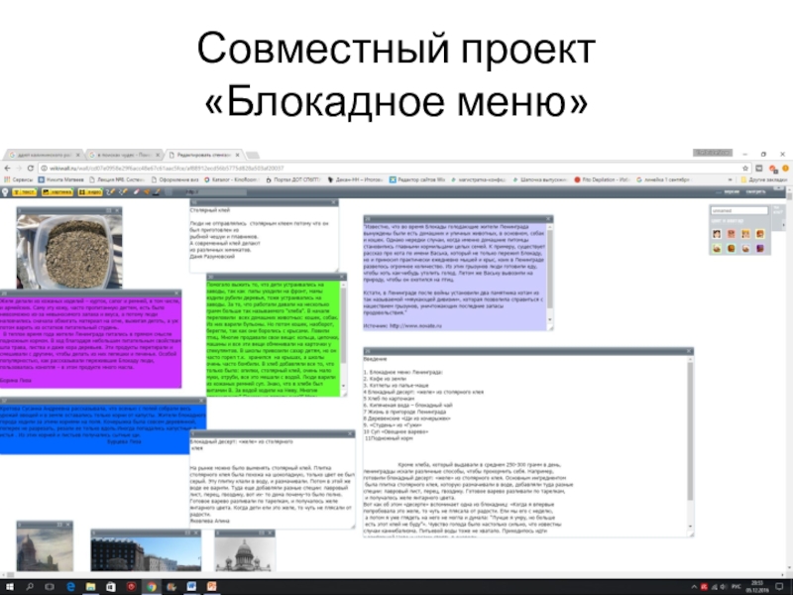Viewport: 793px width, 595px height.
Task: Close the purple note about Leningrad cats
Action: point(548,217)
